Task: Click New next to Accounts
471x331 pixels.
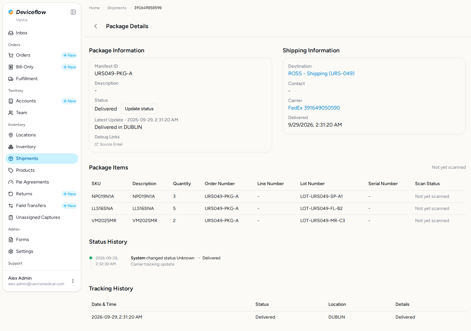Action: [x=69, y=101]
